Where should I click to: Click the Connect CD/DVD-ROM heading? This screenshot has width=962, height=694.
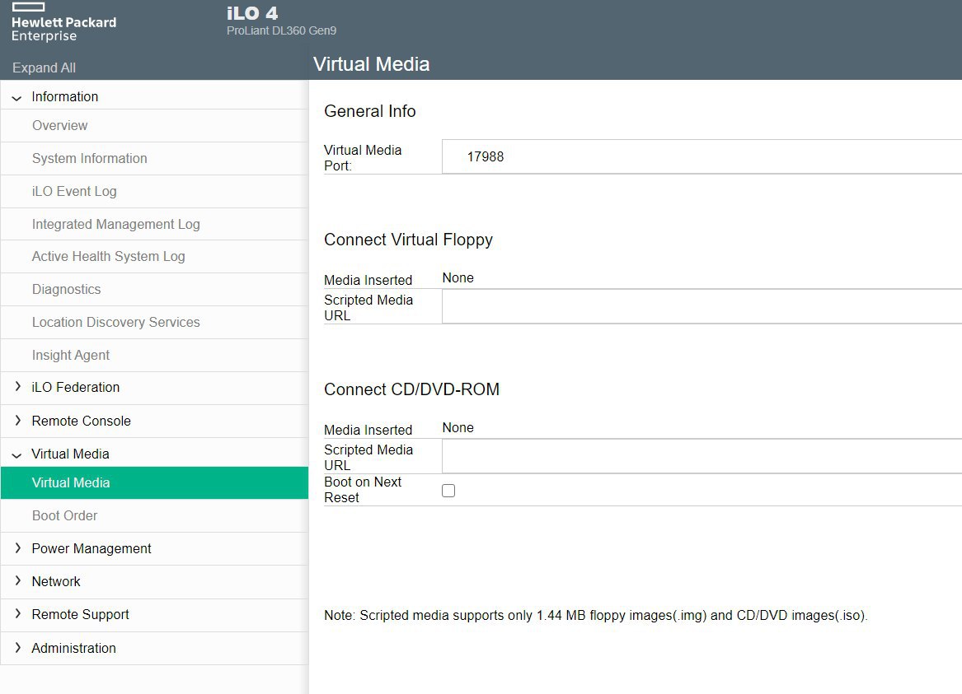tap(411, 389)
